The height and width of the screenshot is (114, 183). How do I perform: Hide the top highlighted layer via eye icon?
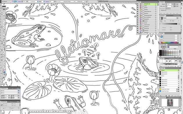point(138,4)
